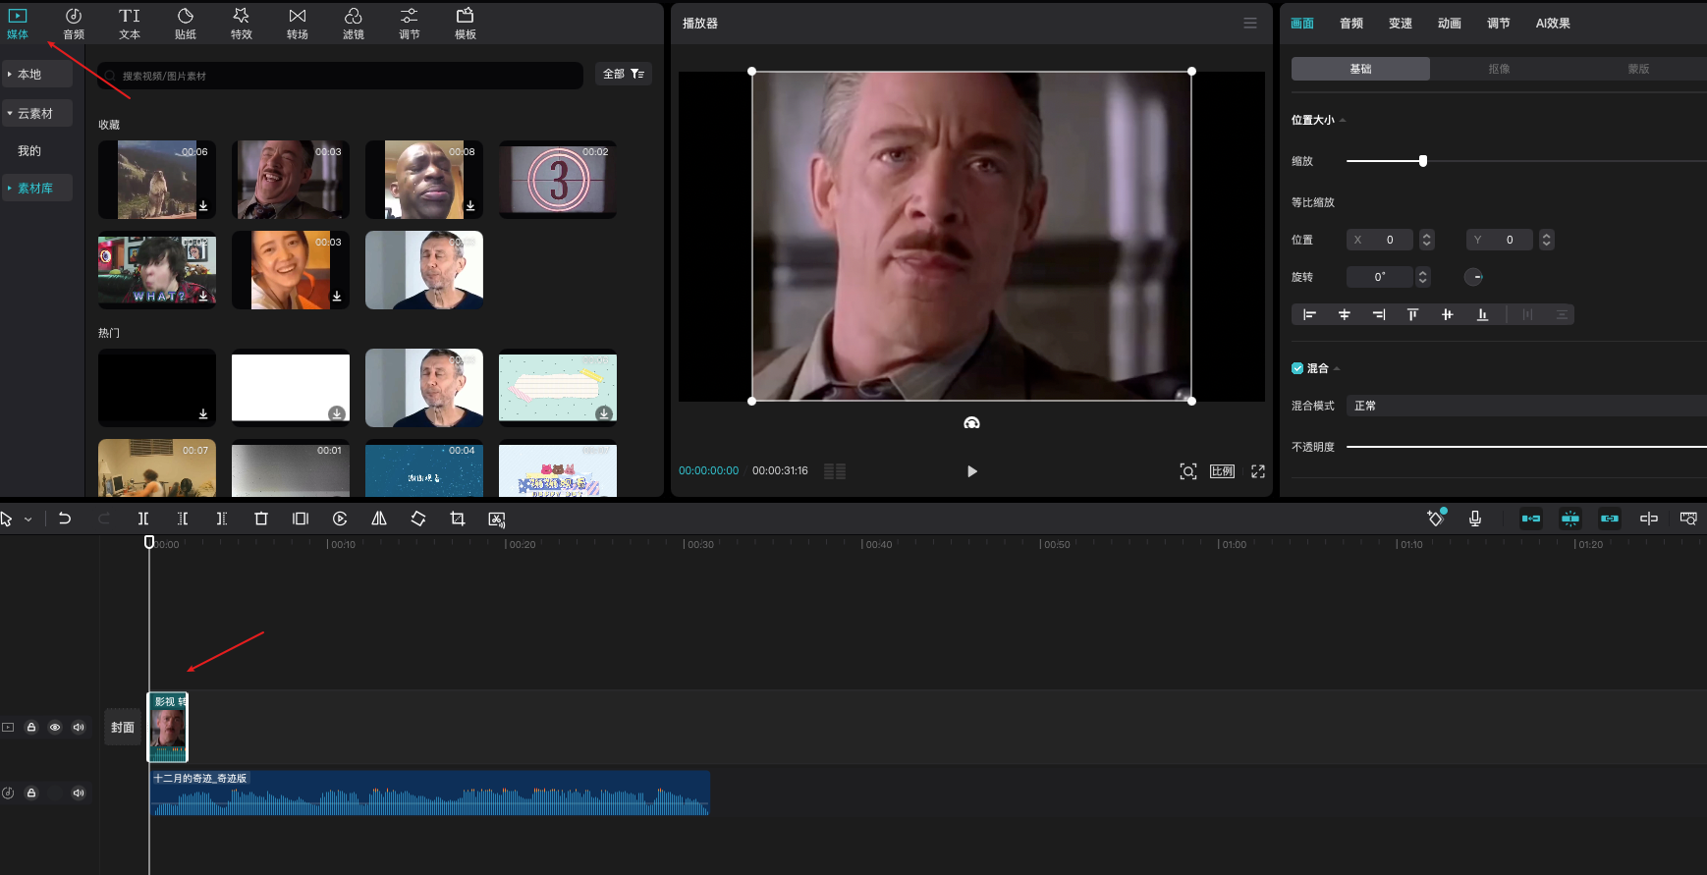Switch to the 音频 audio tab in top toolbar
This screenshot has height=875, width=1707.
pyautogui.click(x=74, y=24)
